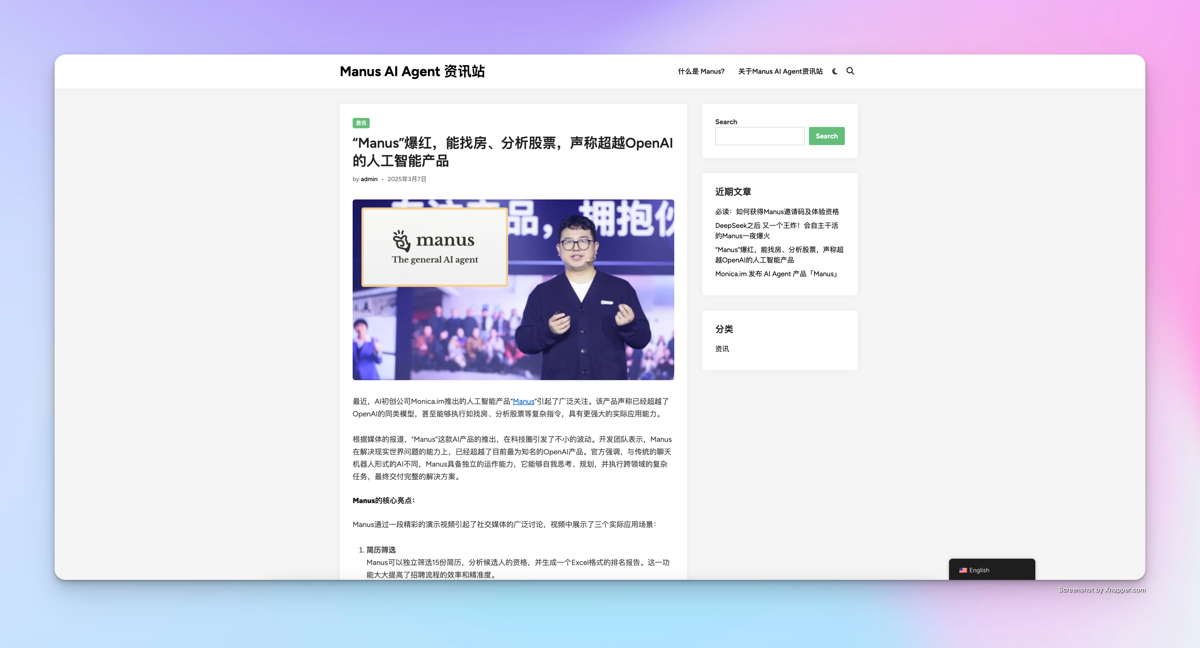Image resolution: width=1200 pixels, height=648 pixels.
Task: Open the admin author link
Action: [369, 179]
